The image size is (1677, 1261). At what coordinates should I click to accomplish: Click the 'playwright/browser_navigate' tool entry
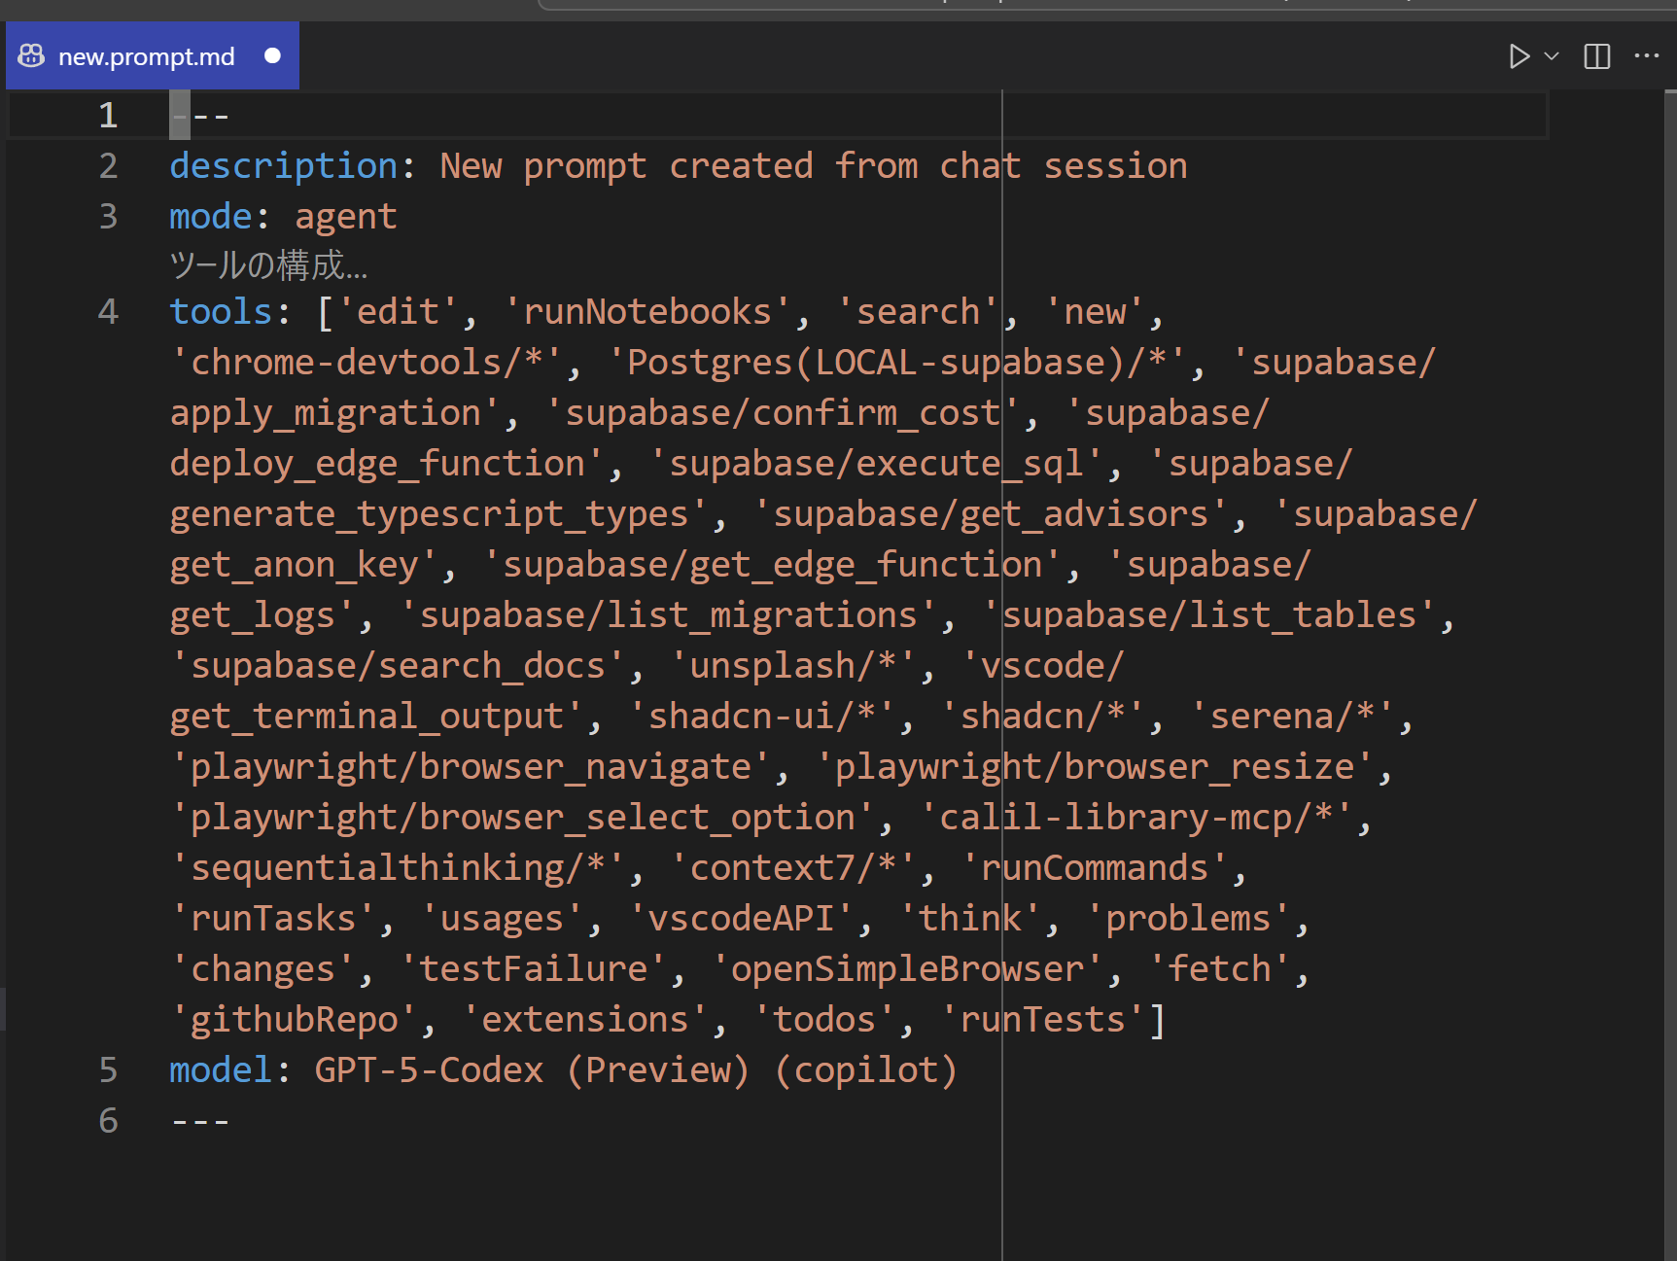471,767
